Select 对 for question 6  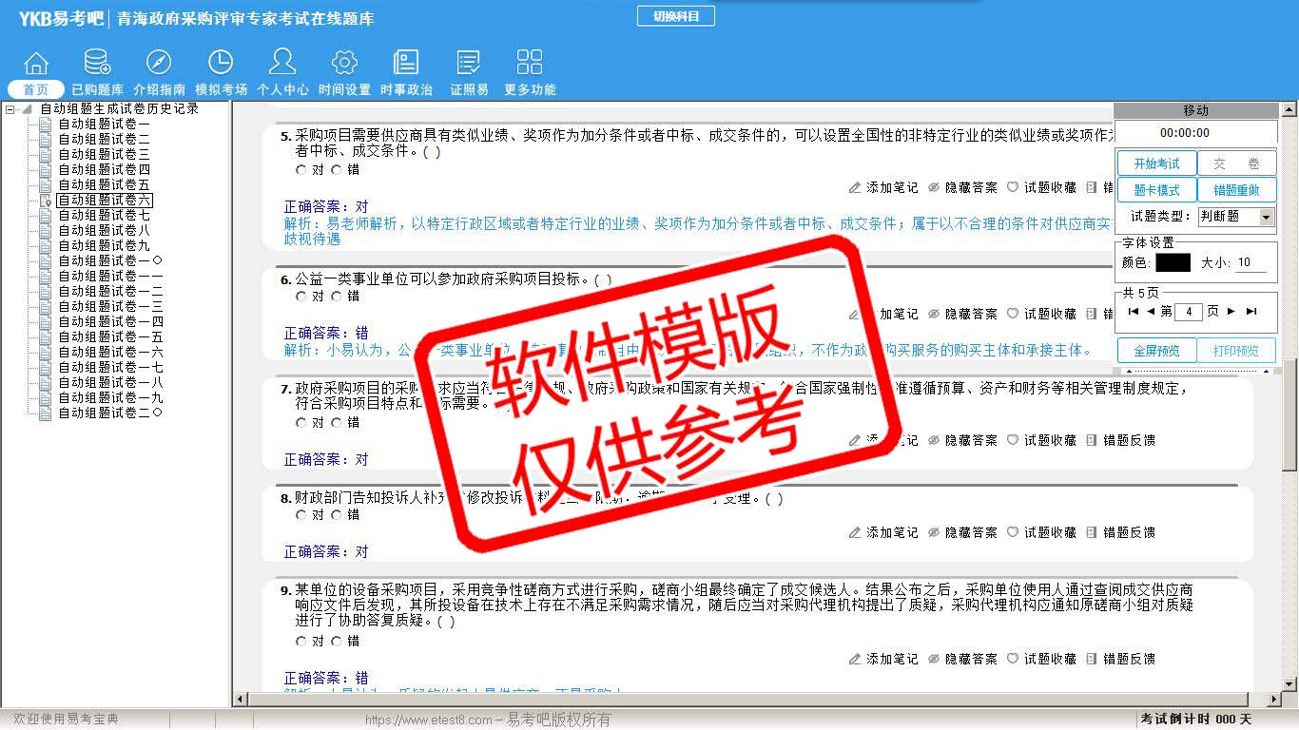point(301,297)
